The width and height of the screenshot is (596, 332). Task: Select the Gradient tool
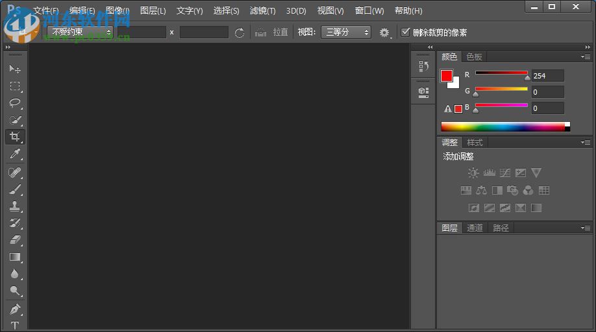tap(15, 257)
